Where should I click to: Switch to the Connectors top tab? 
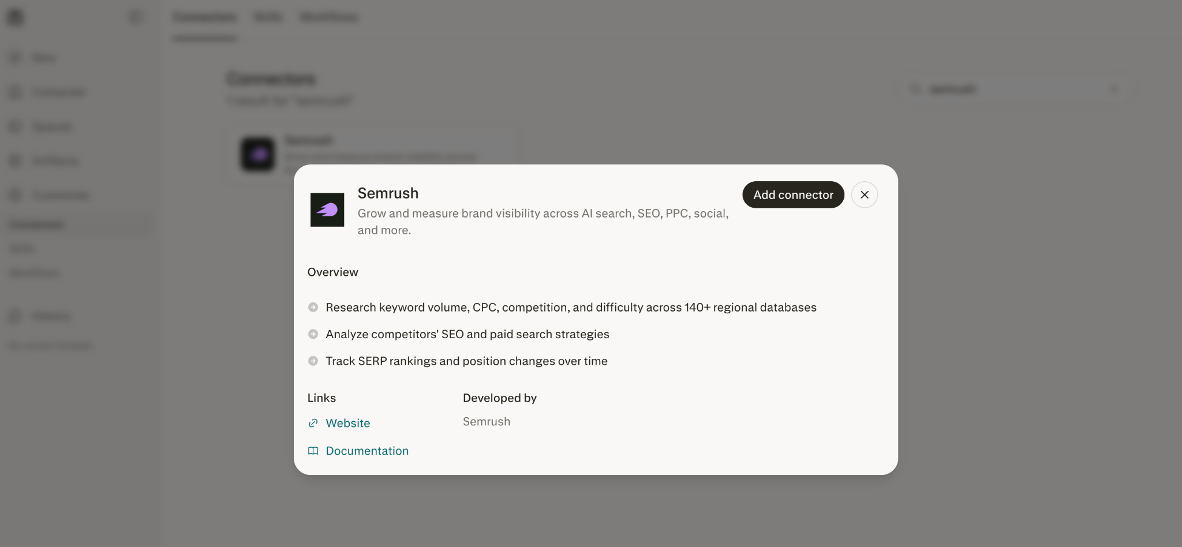pyautogui.click(x=204, y=17)
